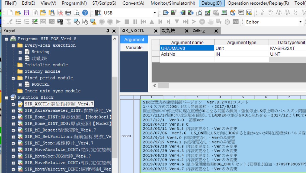306x173 pixels.
Task: Open the USB connection dropdown
Action: click(x=154, y=13)
